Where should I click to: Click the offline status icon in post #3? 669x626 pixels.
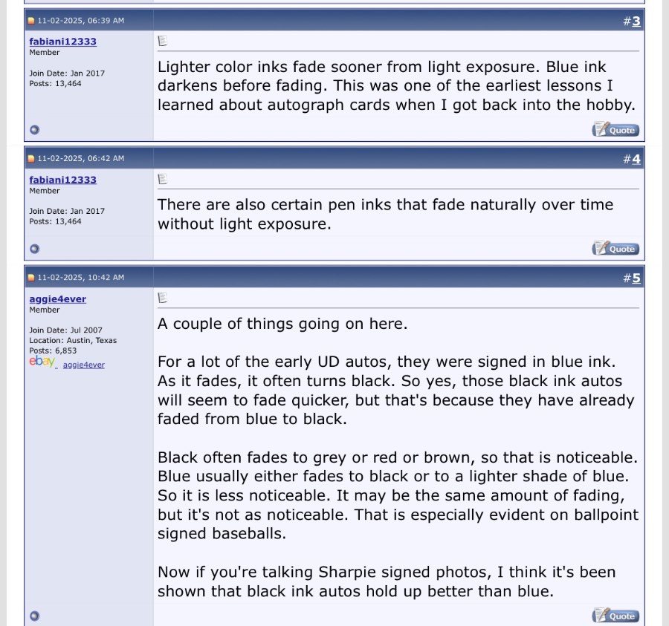pos(34,130)
